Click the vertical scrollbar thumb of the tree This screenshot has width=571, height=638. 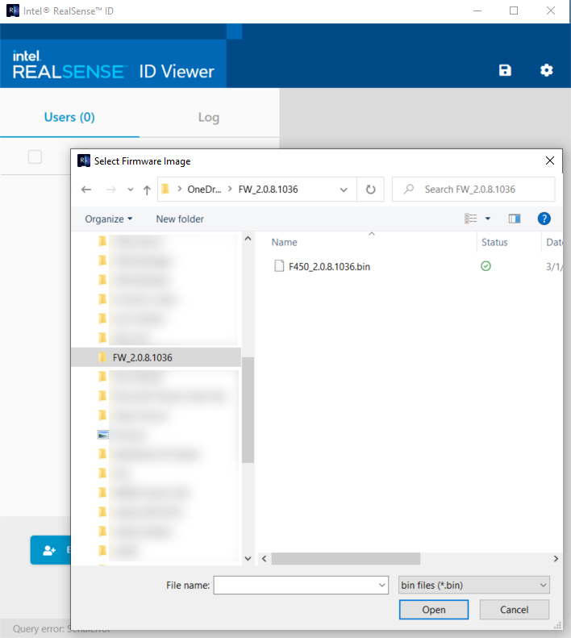pos(248,410)
